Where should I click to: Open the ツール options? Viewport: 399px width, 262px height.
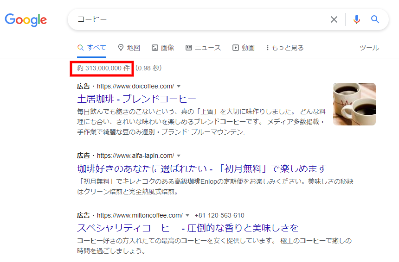(369, 48)
